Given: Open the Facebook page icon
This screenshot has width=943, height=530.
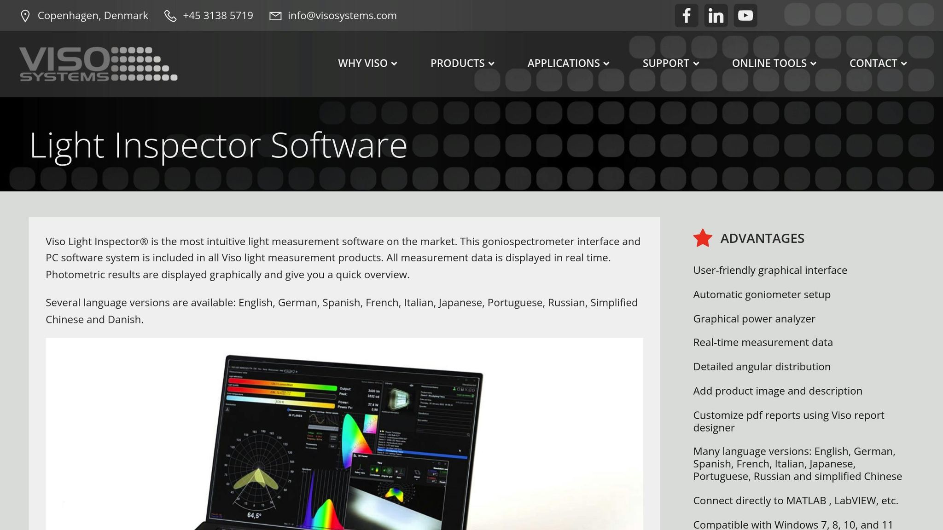Looking at the screenshot, I should pos(687,15).
